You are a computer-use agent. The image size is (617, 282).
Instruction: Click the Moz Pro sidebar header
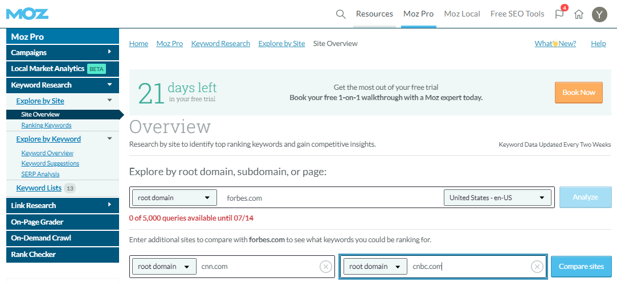63,36
